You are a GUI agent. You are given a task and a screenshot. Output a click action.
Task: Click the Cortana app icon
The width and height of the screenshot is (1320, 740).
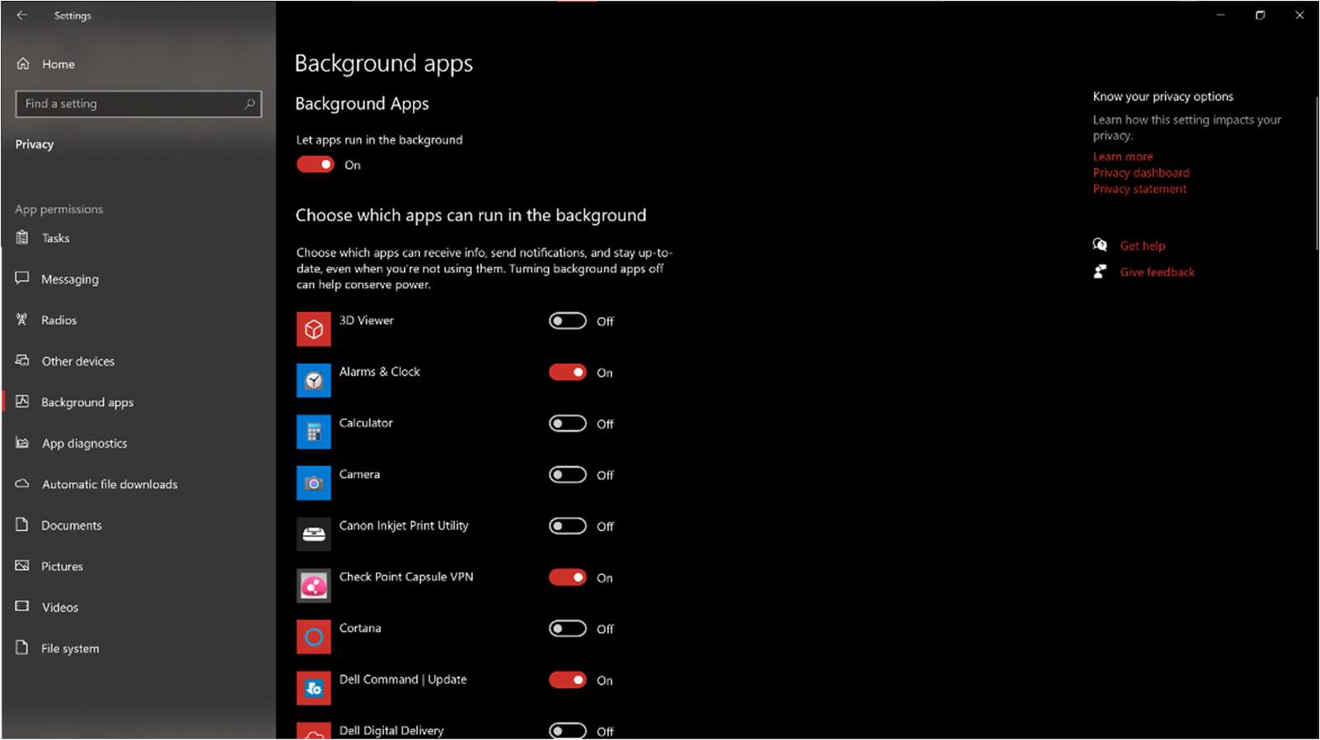coord(313,636)
